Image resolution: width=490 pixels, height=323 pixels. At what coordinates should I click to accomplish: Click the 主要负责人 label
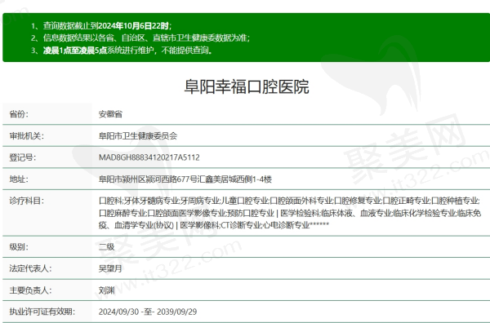pos(30,290)
